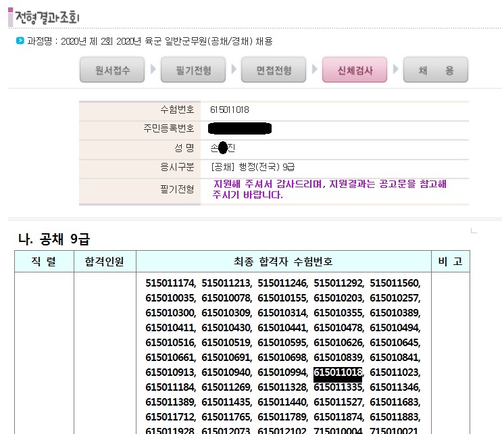Select the 면접전형 step button
The image size is (502, 434).
274,70
